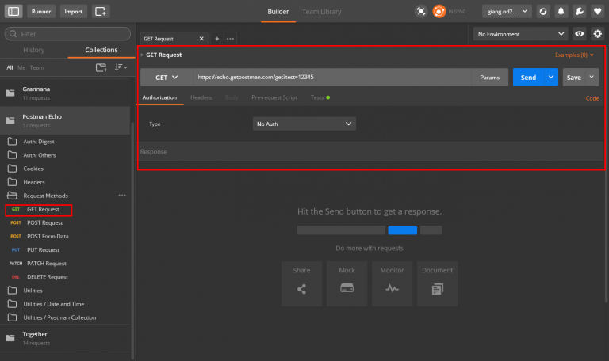Expand the Examples (0) dropdown
This screenshot has width=609, height=361.
tap(575, 55)
